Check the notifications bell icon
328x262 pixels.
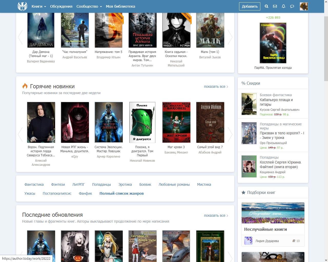(x=283, y=6)
